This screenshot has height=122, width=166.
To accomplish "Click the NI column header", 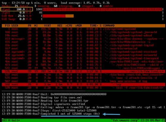I will (36, 25).
